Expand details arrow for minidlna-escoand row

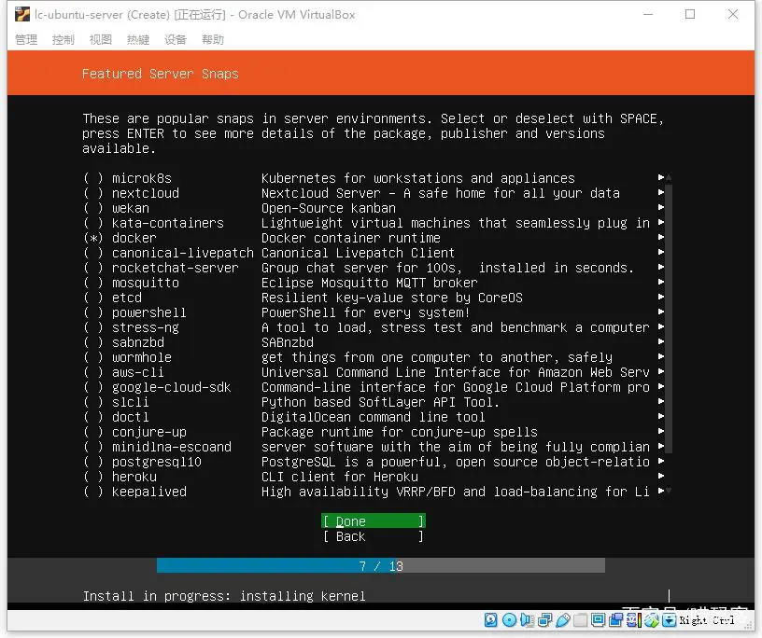click(661, 446)
